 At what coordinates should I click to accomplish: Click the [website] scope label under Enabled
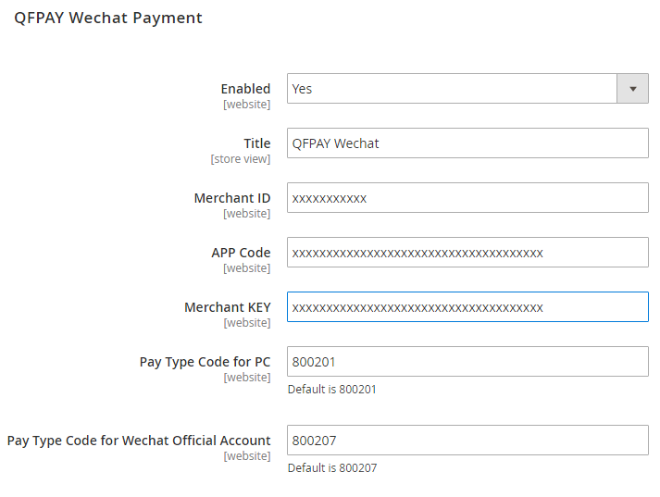246,105
